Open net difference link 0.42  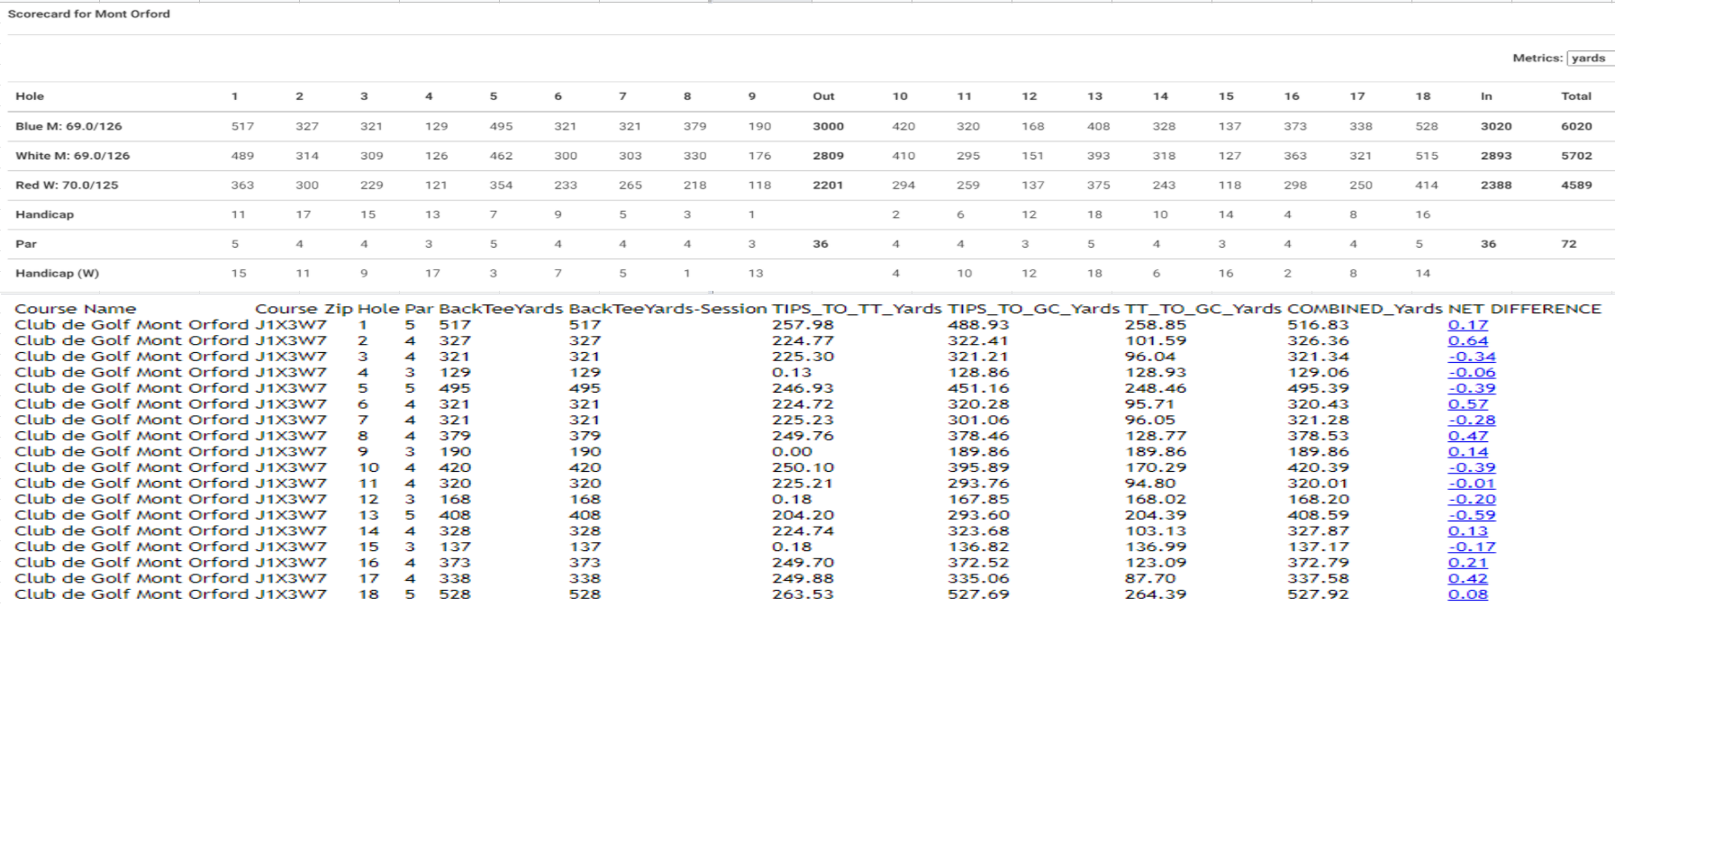click(x=1467, y=578)
